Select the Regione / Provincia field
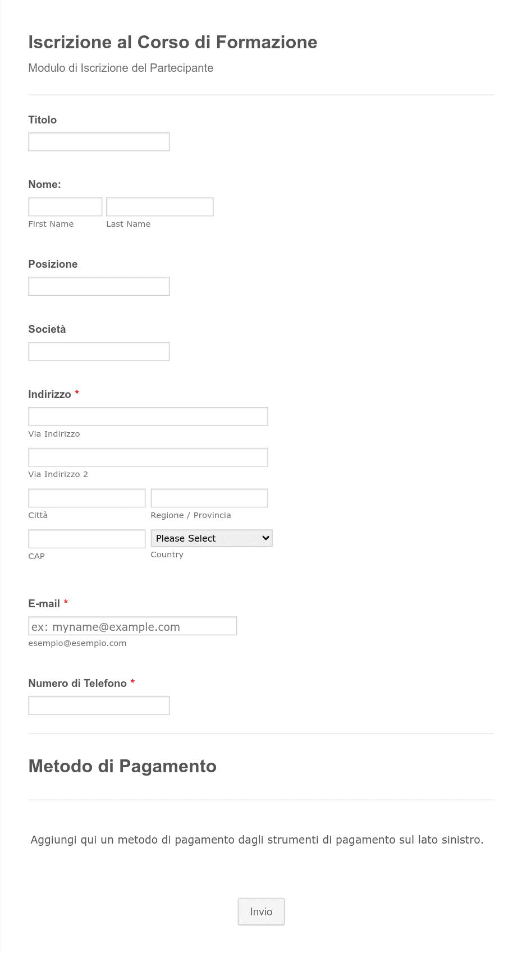The height and width of the screenshot is (953, 522). tap(209, 498)
